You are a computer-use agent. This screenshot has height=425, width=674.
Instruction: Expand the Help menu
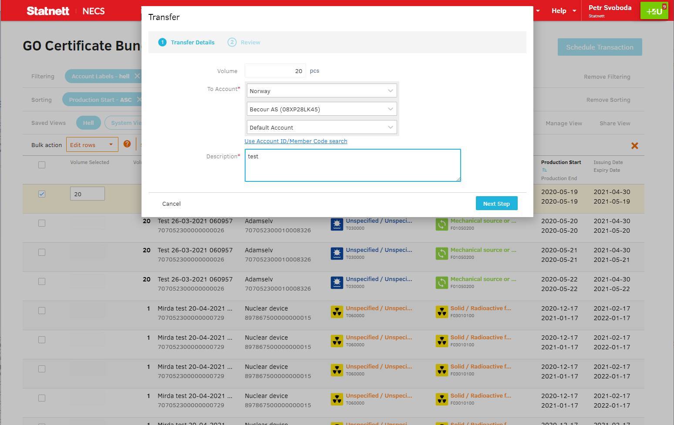tap(563, 11)
